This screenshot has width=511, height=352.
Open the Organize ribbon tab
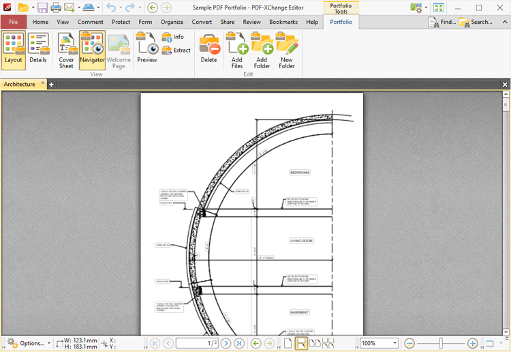click(x=172, y=22)
